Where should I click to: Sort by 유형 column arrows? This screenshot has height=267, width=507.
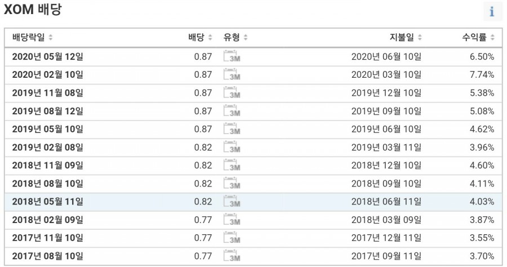(246, 38)
